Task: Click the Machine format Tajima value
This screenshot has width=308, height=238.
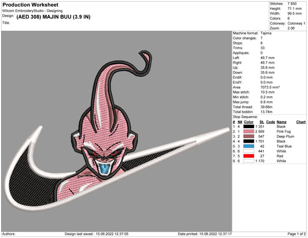Action: [x=266, y=33]
